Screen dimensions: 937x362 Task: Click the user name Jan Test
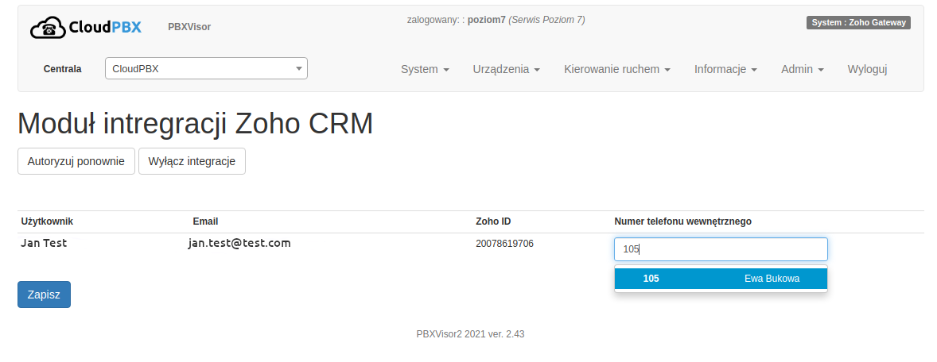click(x=44, y=243)
